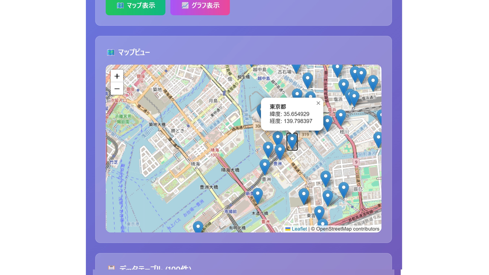Click the 経度: 139.798397 text in popup

point(291,121)
